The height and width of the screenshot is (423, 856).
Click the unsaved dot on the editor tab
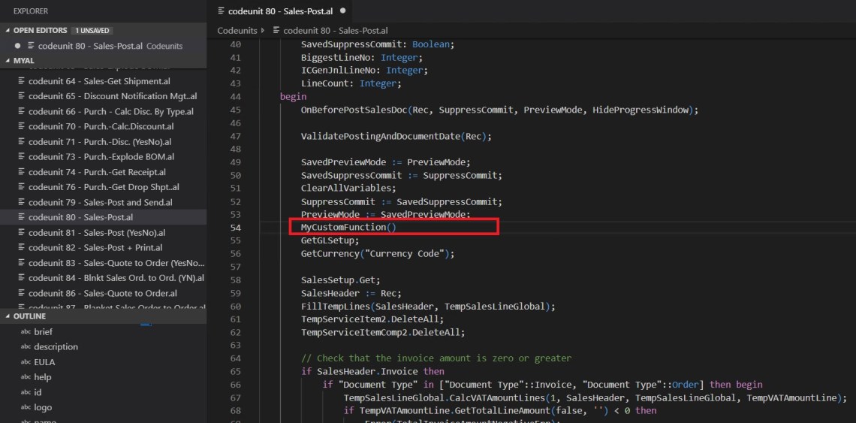tap(343, 11)
